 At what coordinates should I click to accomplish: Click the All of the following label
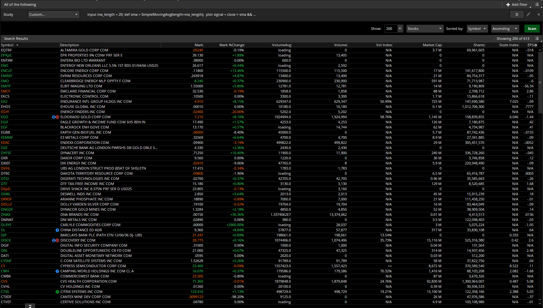pos(20,4)
